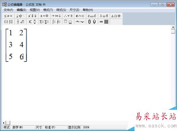Open the set theory symbols palette (∉∩⊂)

pyautogui.click(x=80, y=16)
